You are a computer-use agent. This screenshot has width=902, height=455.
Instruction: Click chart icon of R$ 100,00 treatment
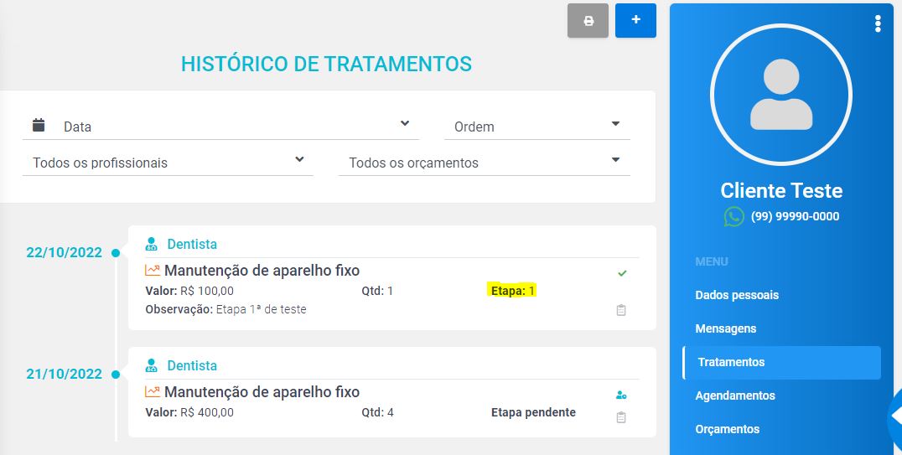click(x=153, y=270)
